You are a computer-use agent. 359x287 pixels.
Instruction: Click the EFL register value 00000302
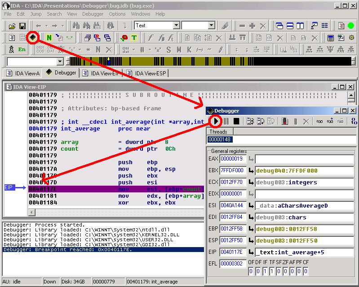coord(233,264)
